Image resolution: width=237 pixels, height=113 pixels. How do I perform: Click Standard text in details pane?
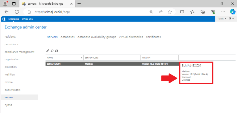click(186, 77)
